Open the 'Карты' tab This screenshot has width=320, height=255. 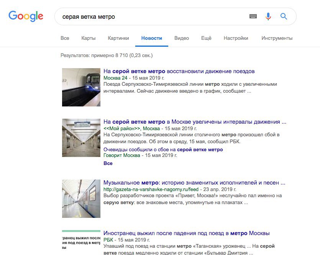pos(89,38)
